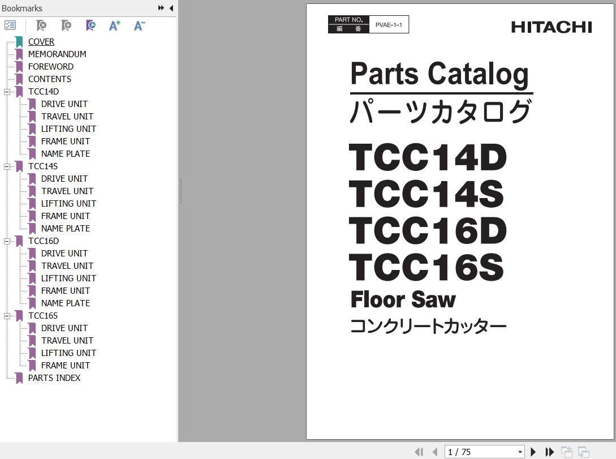Open LIFTING UNIT under TCC14S
This screenshot has width=616, height=459.
[69, 204]
